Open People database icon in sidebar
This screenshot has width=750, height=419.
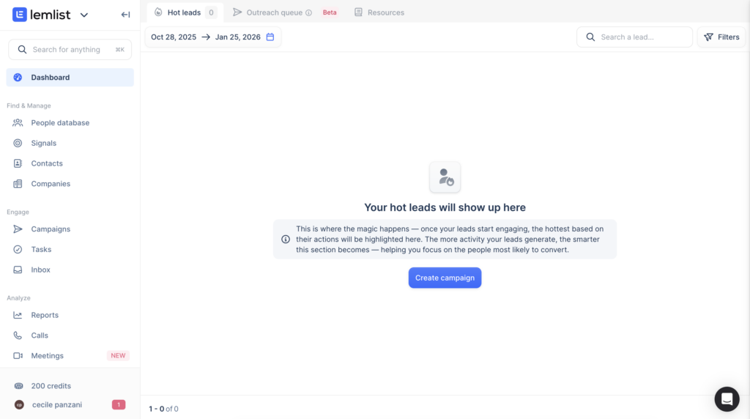click(x=18, y=123)
